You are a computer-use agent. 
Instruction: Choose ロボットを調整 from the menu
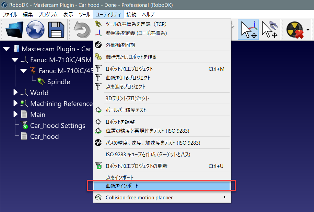tap(162, 122)
